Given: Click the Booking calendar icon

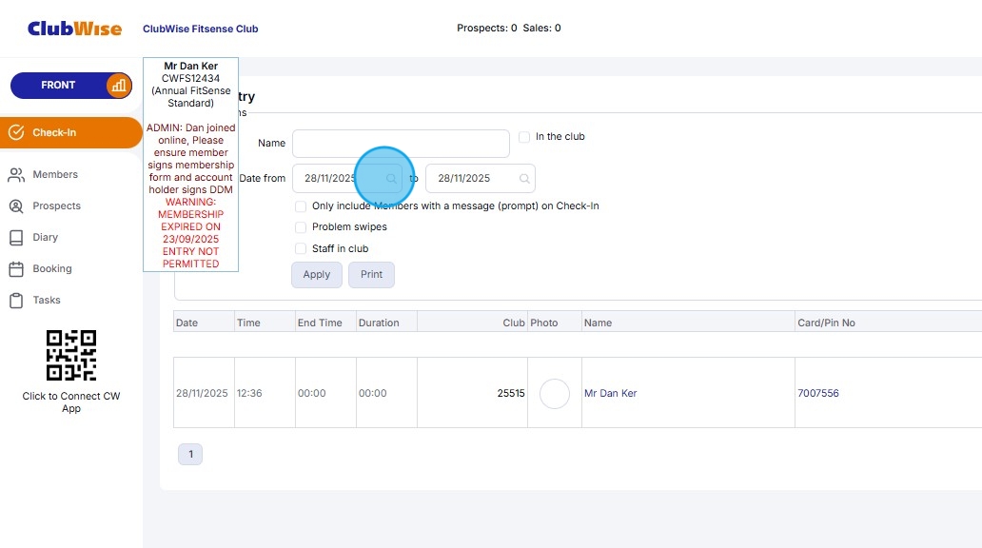Looking at the screenshot, I should pyautogui.click(x=16, y=268).
